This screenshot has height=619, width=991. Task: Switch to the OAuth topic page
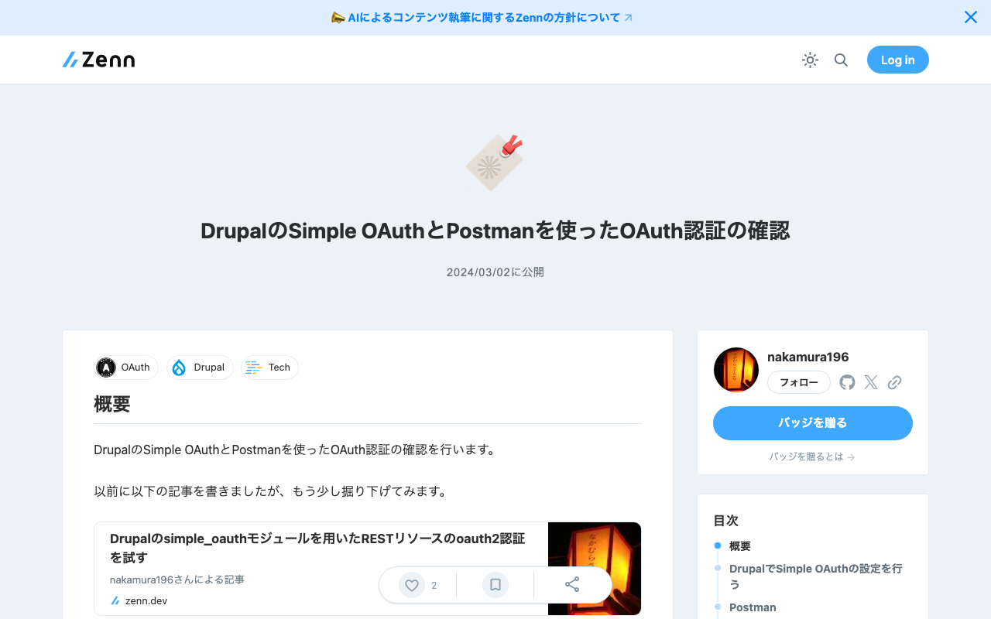pos(125,368)
